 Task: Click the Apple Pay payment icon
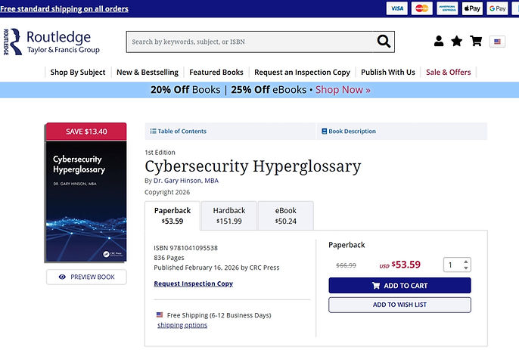pos(472,8)
